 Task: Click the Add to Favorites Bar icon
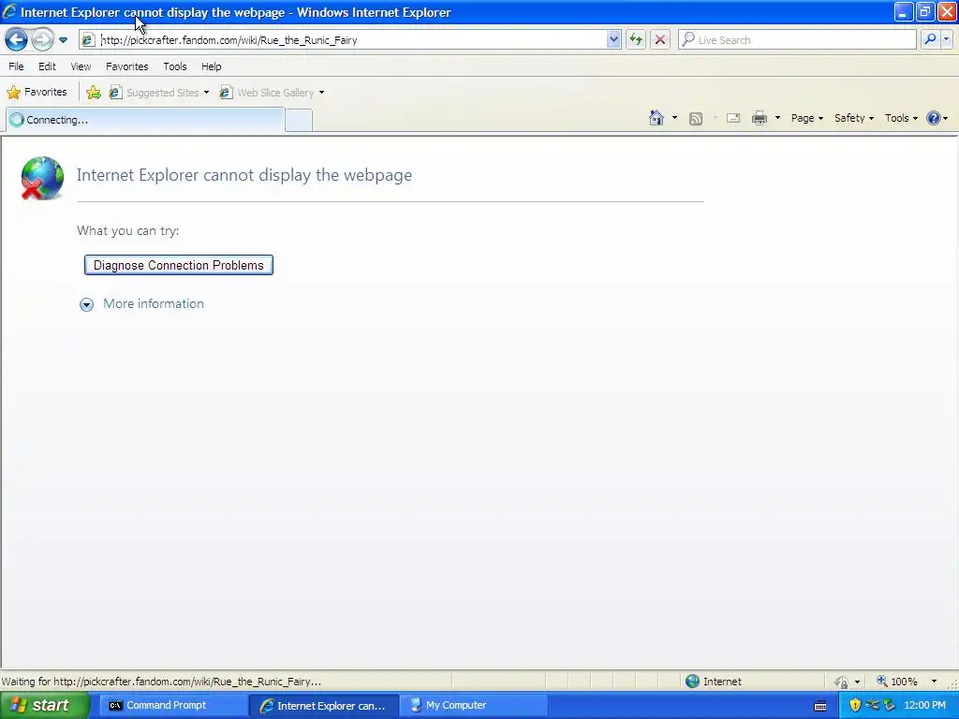[94, 93]
